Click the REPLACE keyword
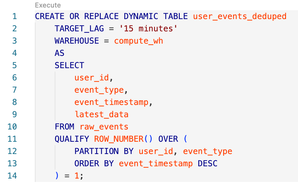This screenshot has width=298, height=184. pyautogui.click(x=101, y=16)
